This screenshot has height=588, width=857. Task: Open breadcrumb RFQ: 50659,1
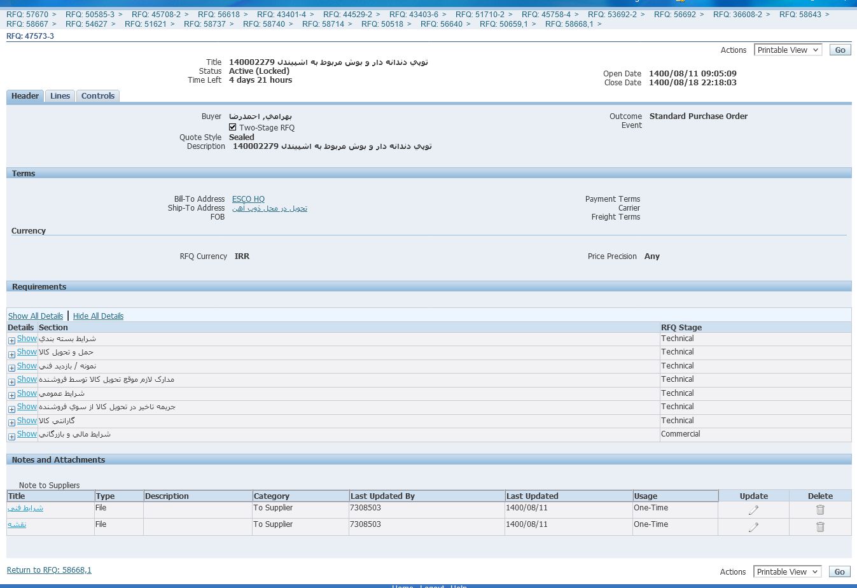tap(504, 24)
